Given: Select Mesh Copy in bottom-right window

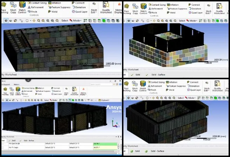Looking at the screenshot, I should (135, 86).
